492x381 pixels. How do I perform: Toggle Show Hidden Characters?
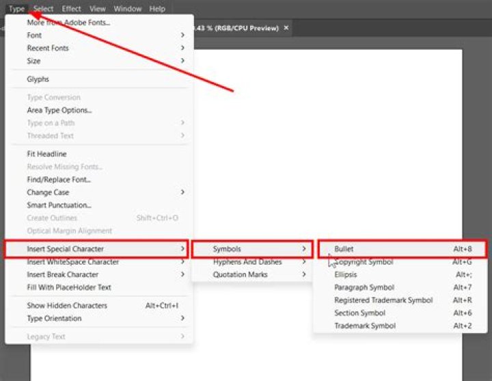(99, 306)
